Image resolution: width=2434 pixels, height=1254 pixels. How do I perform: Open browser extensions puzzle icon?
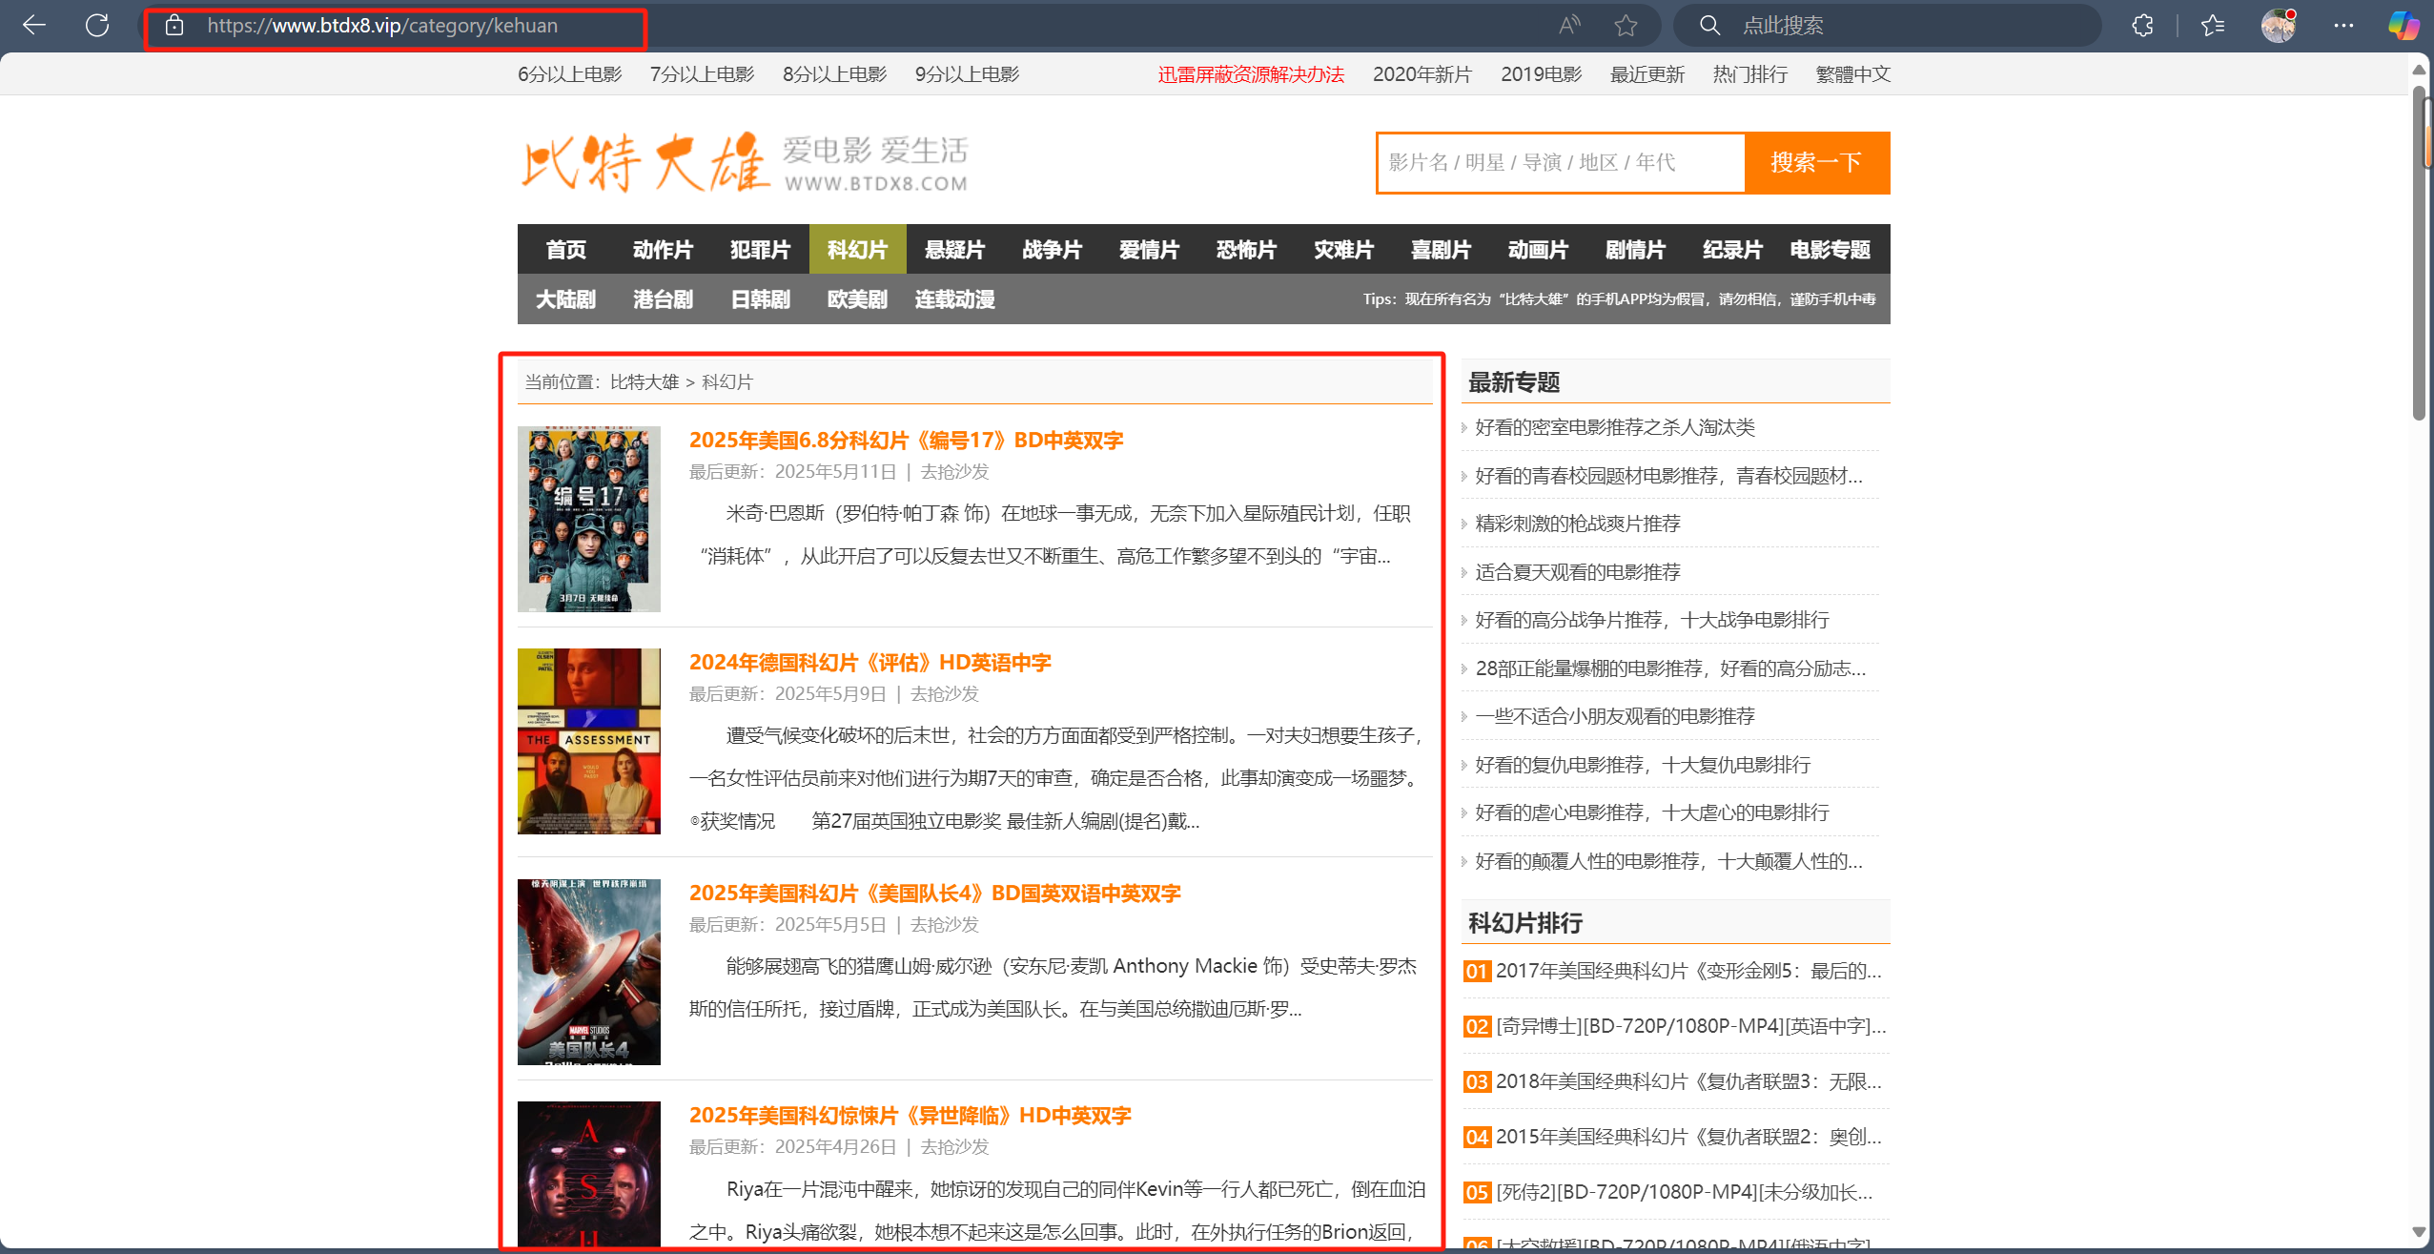click(2142, 26)
